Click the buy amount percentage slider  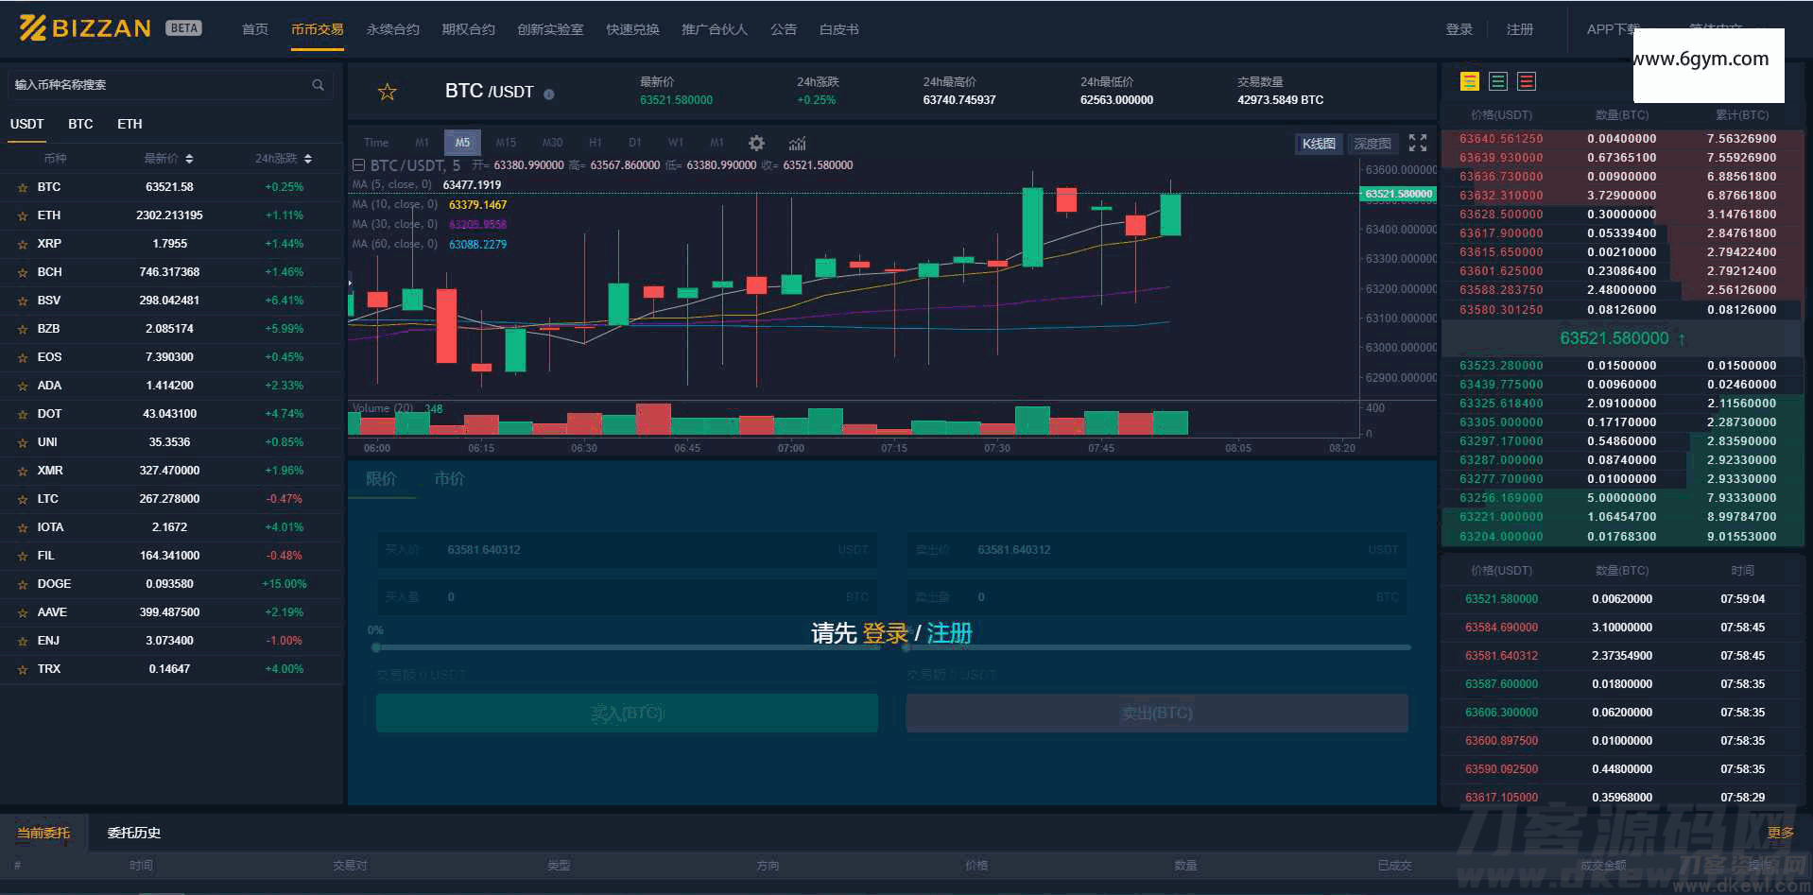pos(627,647)
